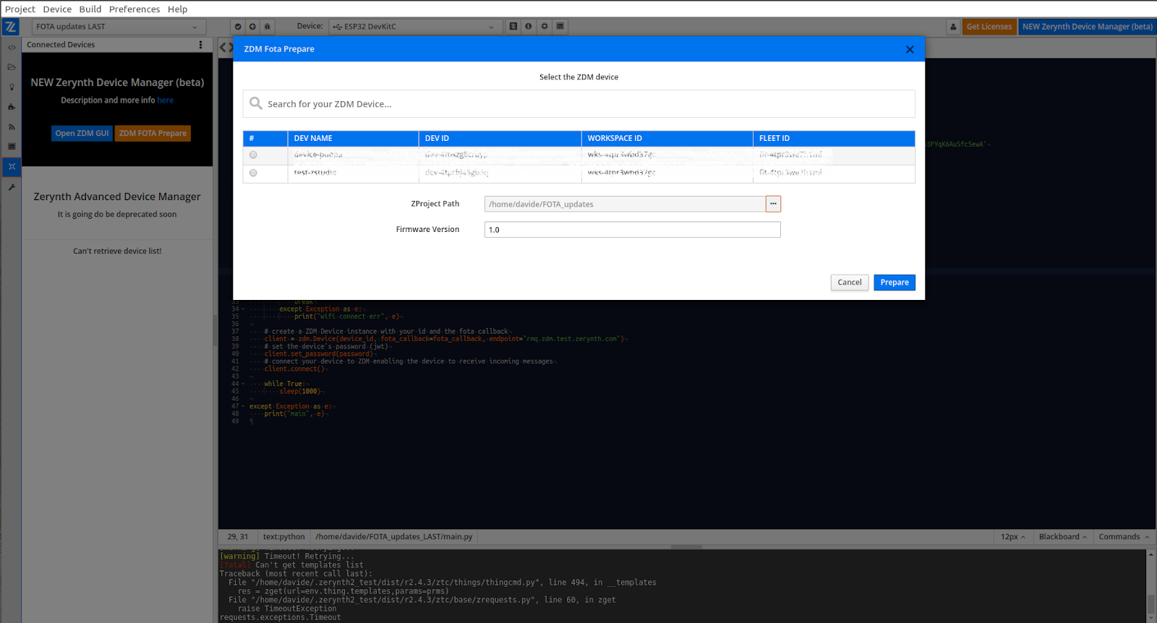
Task: Collapse code fold at line 44
Action: pyautogui.click(x=243, y=384)
